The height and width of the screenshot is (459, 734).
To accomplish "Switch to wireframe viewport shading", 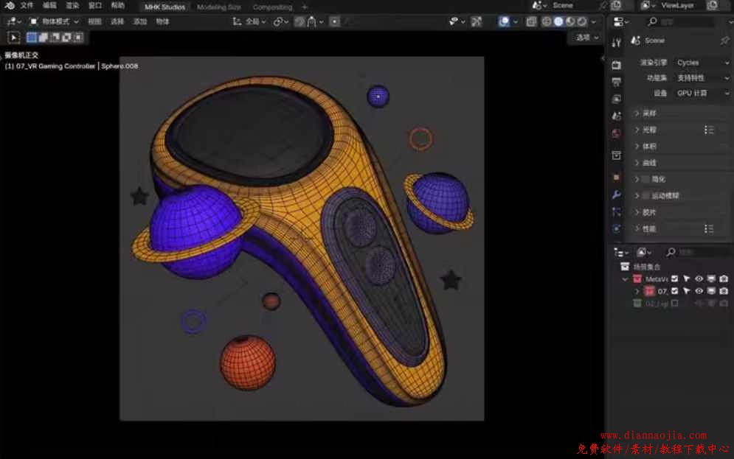I will click(547, 22).
